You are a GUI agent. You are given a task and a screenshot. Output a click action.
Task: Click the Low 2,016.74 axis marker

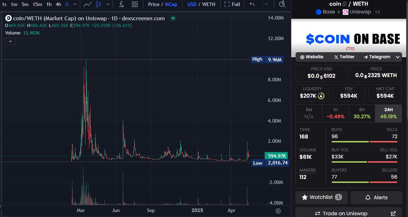coord(270,163)
